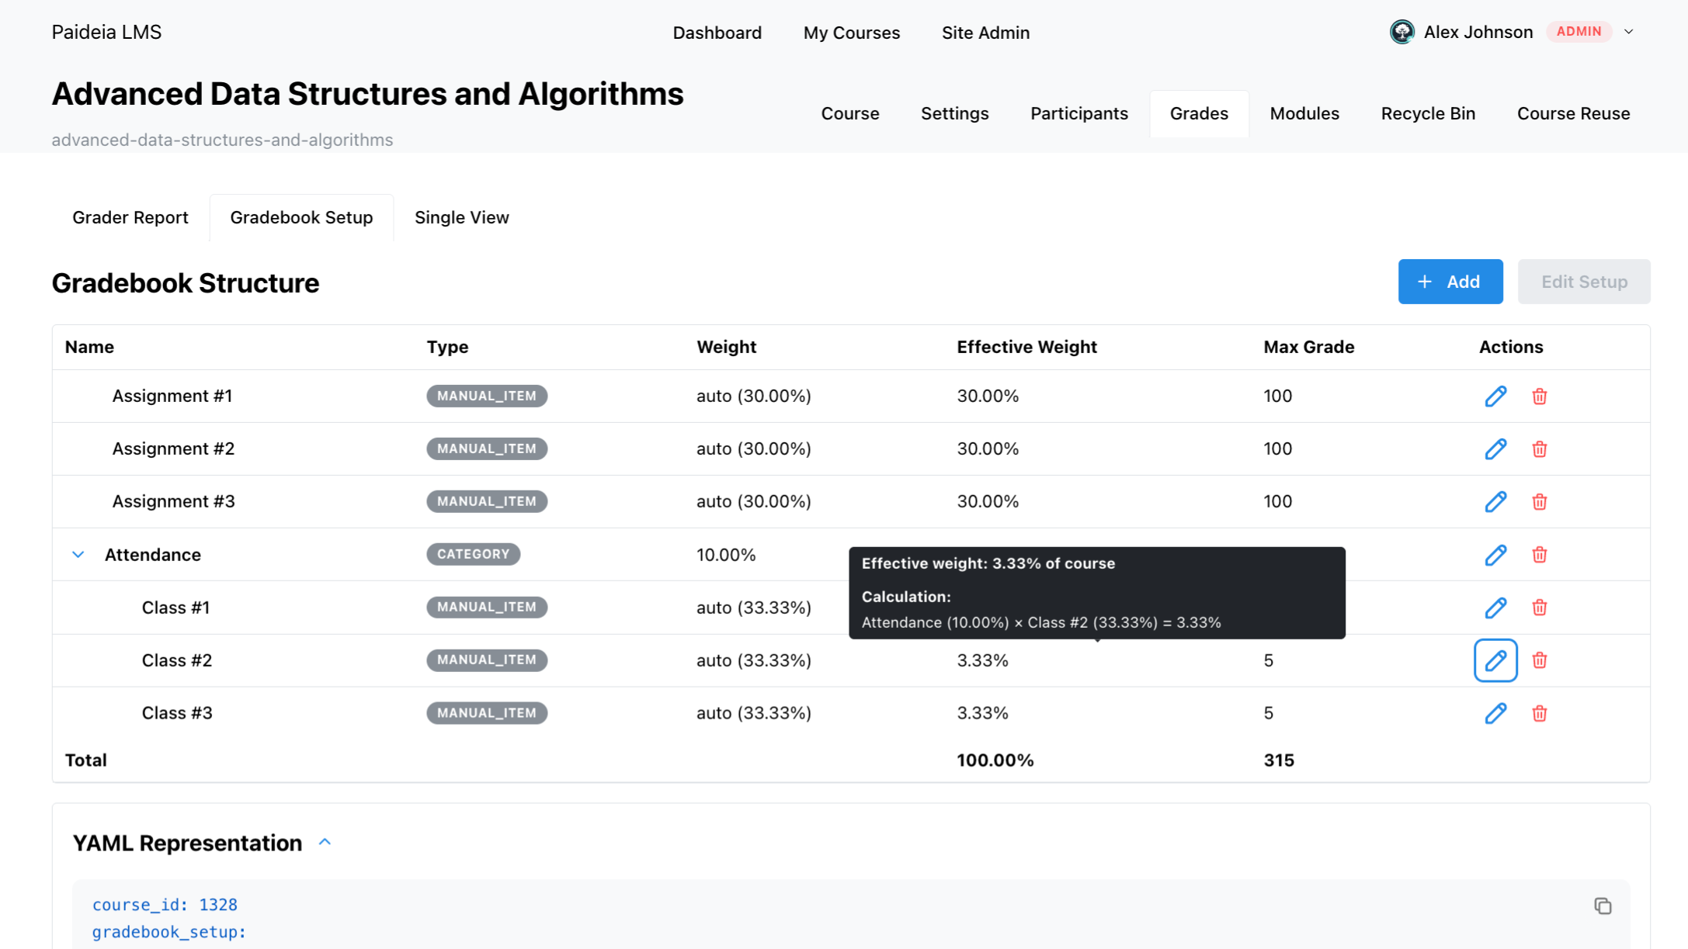This screenshot has width=1688, height=949.
Task: Select the Assignment #2 row name
Action: pos(173,449)
